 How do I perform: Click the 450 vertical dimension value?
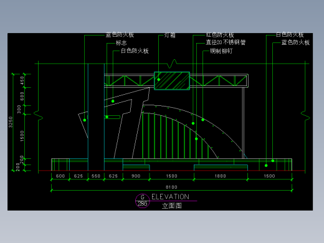[x=22, y=80]
